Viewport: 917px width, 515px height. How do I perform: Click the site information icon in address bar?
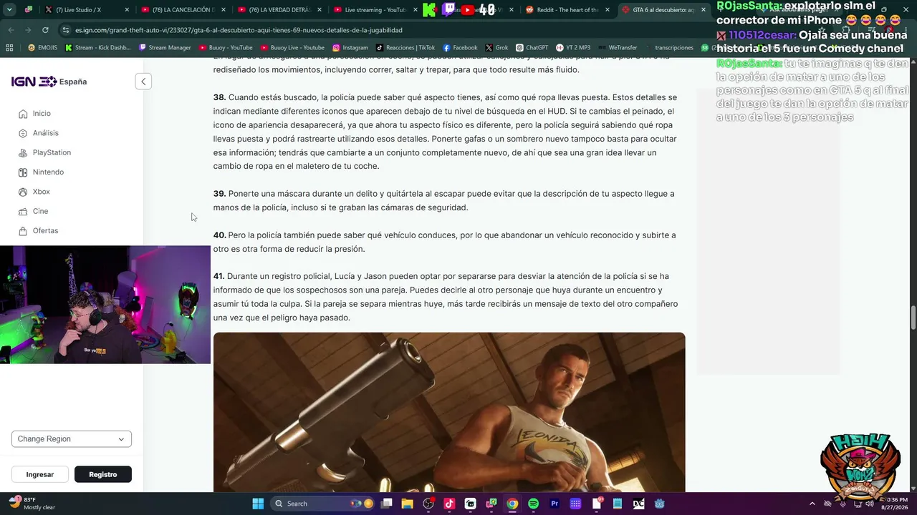click(66, 30)
